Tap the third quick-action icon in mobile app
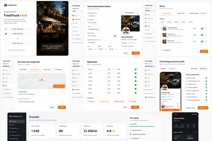 coord(188,126)
